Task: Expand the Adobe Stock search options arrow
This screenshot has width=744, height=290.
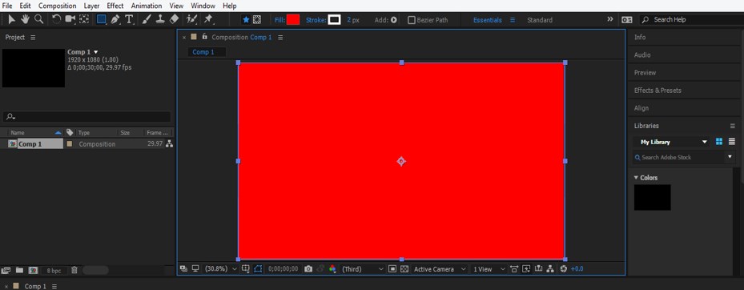Action: (x=730, y=157)
